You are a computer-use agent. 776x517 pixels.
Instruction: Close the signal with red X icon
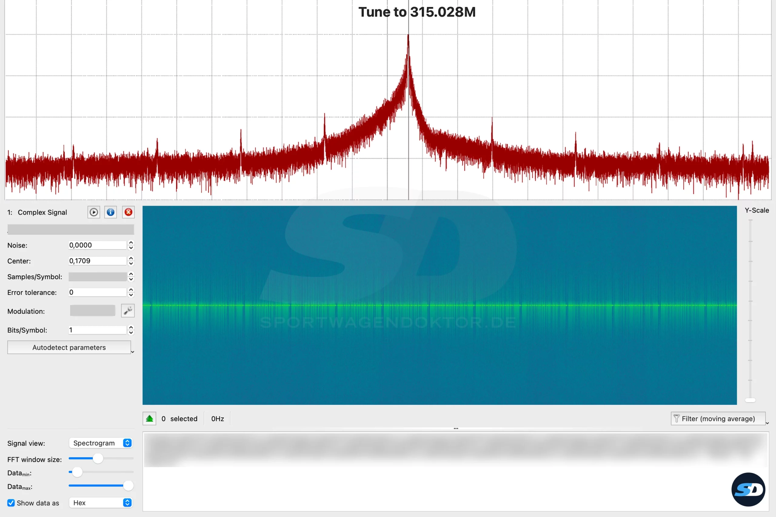(128, 212)
